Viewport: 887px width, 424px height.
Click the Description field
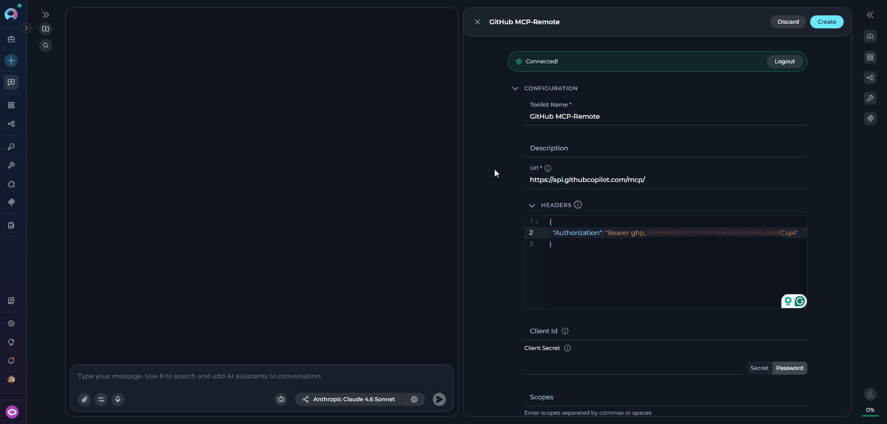click(x=666, y=148)
